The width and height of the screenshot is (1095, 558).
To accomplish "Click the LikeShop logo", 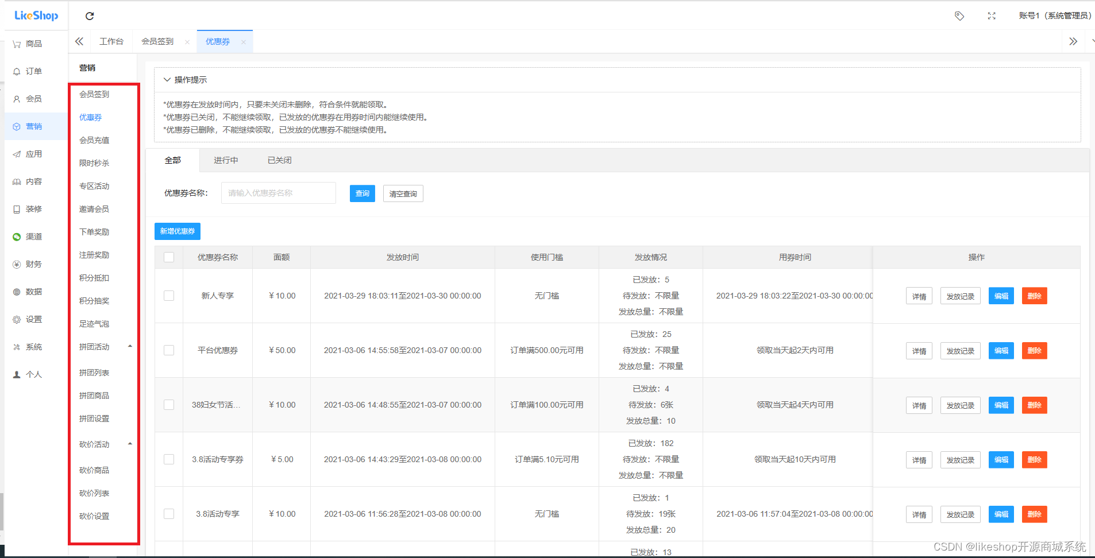I will pyautogui.click(x=36, y=15).
